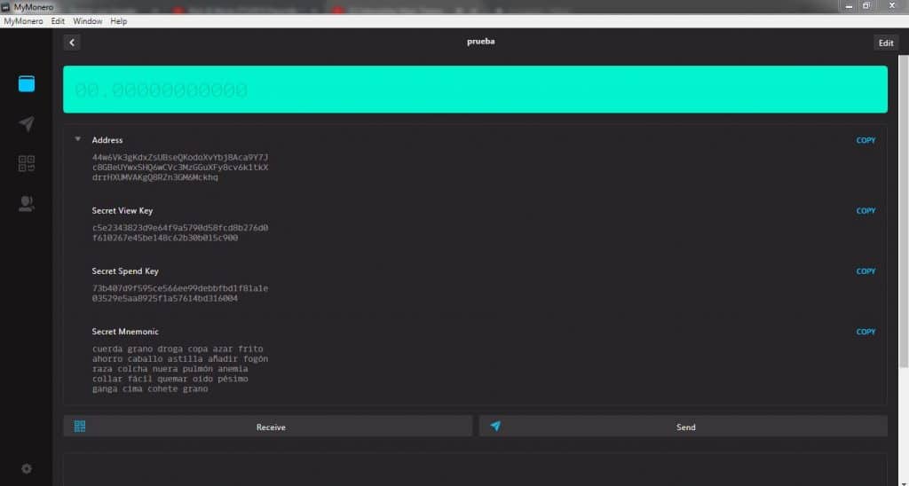Screen dimensions: 909x486
Task: Copy the Secret Spend Key
Action: [x=866, y=271]
